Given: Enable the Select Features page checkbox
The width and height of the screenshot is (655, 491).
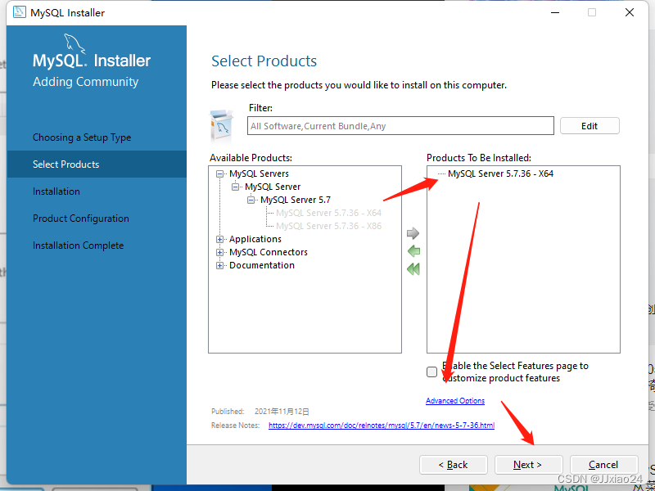Looking at the screenshot, I should [x=432, y=372].
